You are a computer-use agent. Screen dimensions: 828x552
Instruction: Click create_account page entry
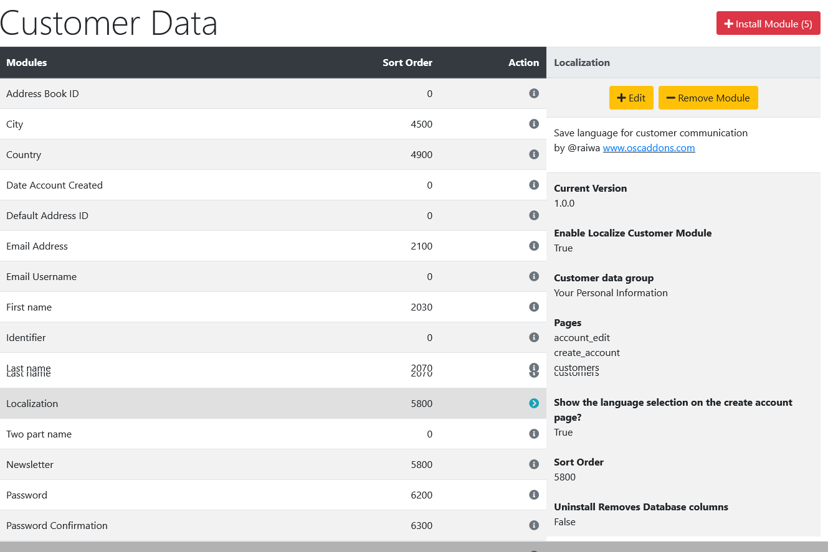pos(587,353)
